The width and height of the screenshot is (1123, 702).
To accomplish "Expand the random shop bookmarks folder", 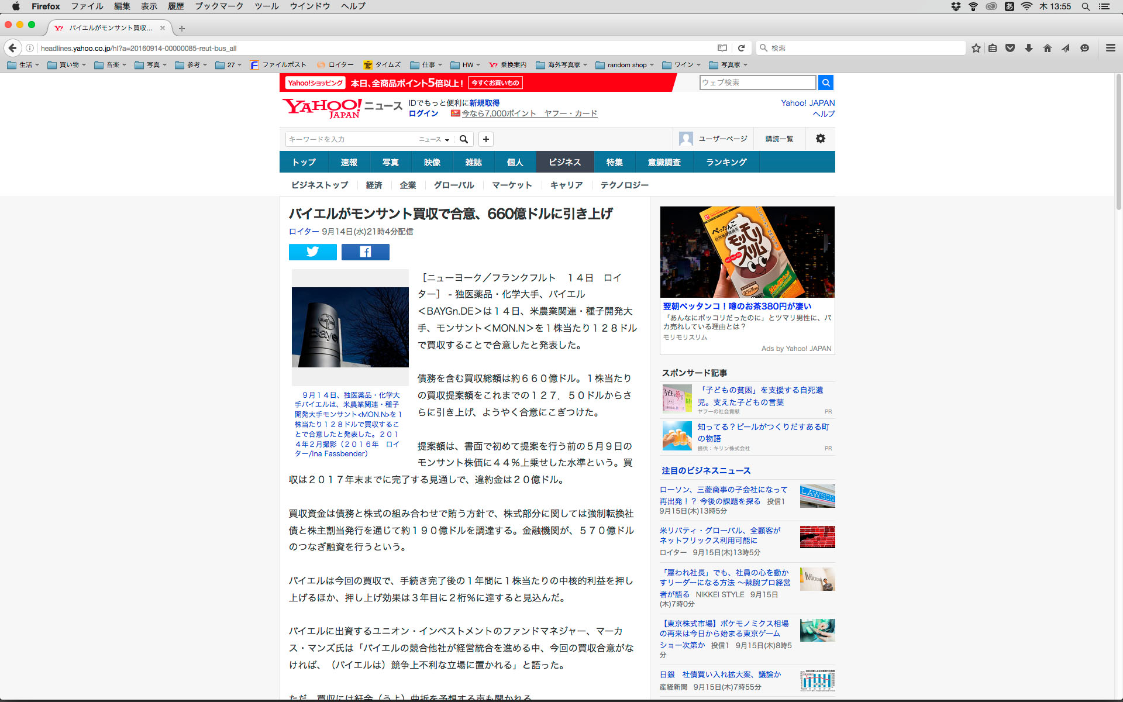I will 625,65.
